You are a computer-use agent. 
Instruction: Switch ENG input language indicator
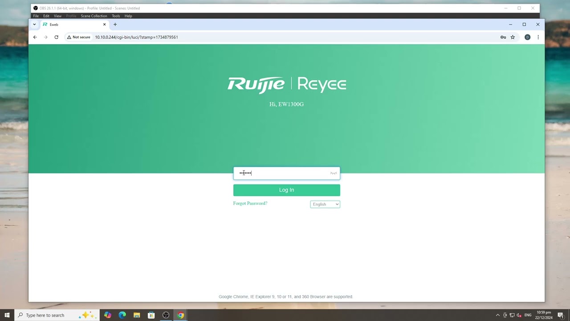tap(528, 315)
